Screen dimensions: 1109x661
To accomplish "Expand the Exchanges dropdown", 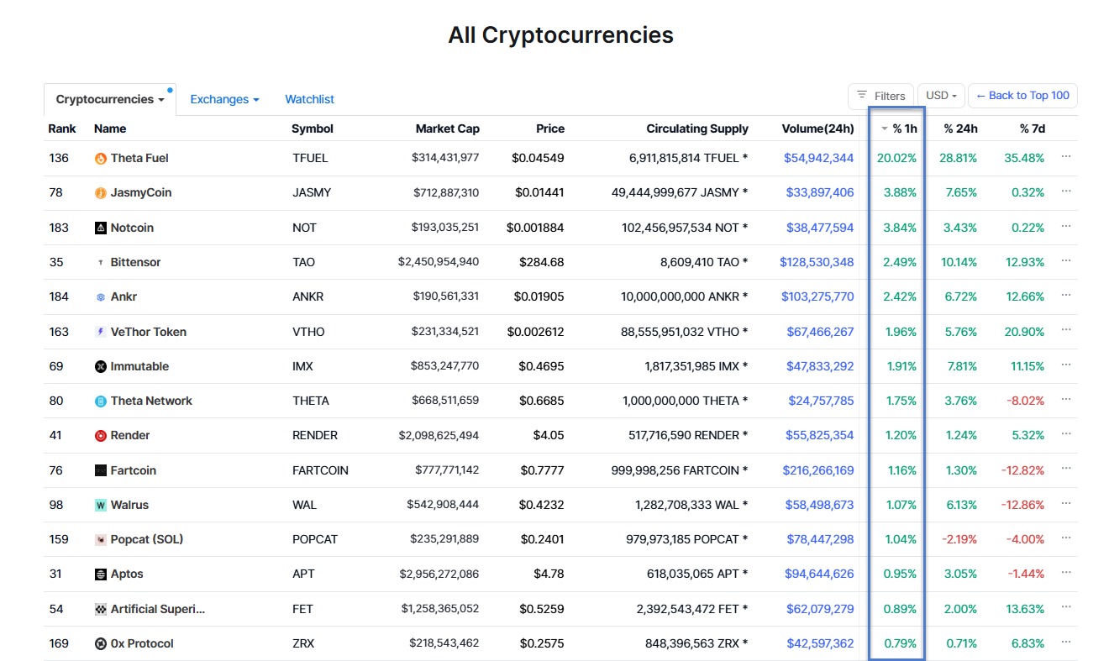I will [224, 99].
